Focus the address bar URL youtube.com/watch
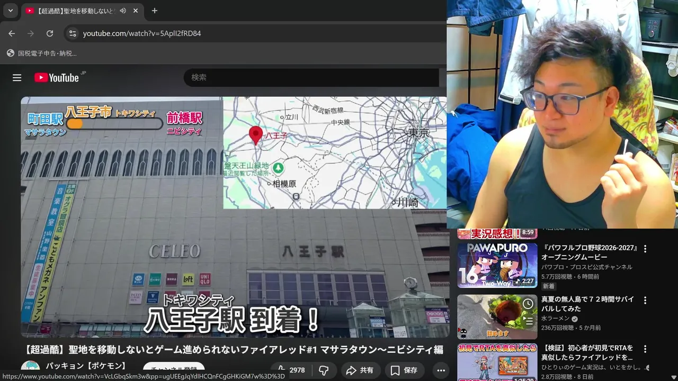 142,33
